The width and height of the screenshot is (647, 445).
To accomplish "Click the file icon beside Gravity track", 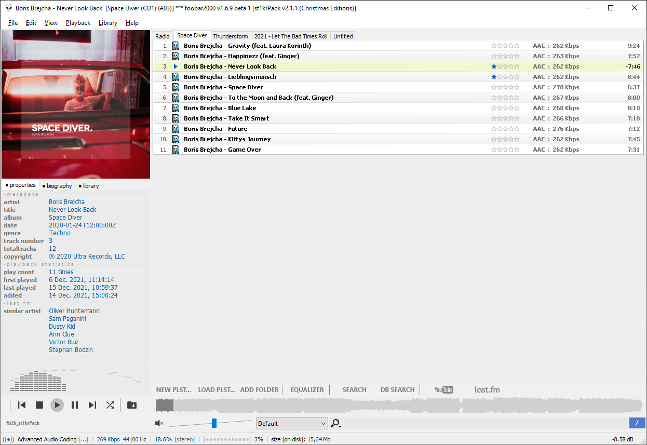I will 176,46.
